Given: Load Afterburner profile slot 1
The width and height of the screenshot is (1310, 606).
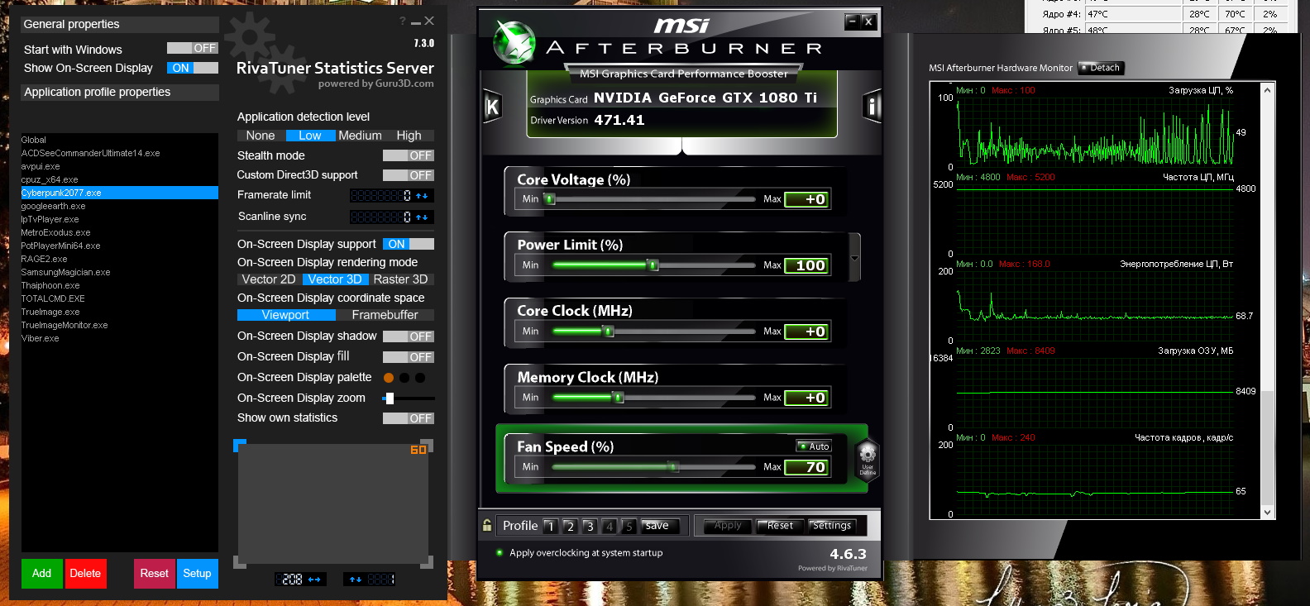Looking at the screenshot, I should click(x=550, y=526).
